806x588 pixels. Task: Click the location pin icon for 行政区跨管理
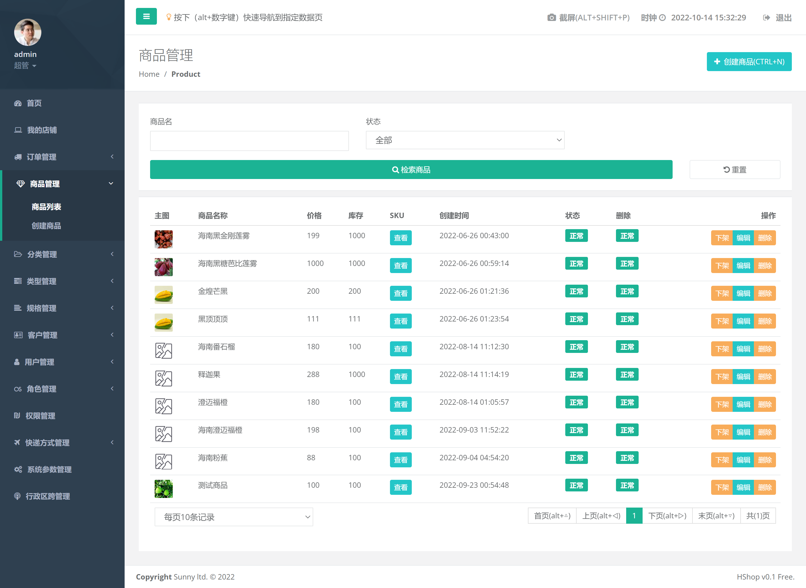pyautogui.click(x=17, y=496)
